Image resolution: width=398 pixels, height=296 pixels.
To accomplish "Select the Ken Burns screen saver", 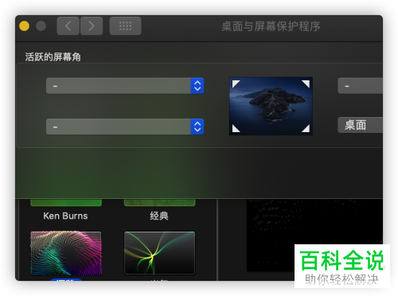I will click(65, 209).
